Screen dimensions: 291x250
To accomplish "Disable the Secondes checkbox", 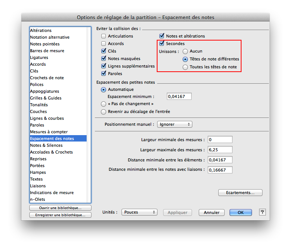I will tap(162, 44).
